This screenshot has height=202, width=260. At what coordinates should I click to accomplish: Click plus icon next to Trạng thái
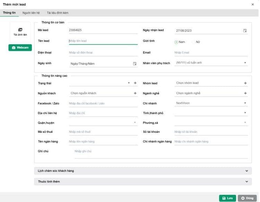pyautogui.click(x=135, y=83)
